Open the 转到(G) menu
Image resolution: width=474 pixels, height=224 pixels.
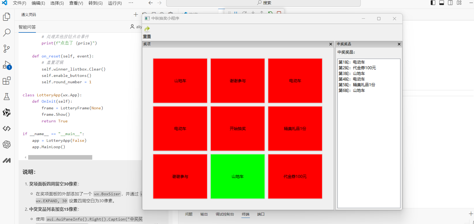click(95, 3)
